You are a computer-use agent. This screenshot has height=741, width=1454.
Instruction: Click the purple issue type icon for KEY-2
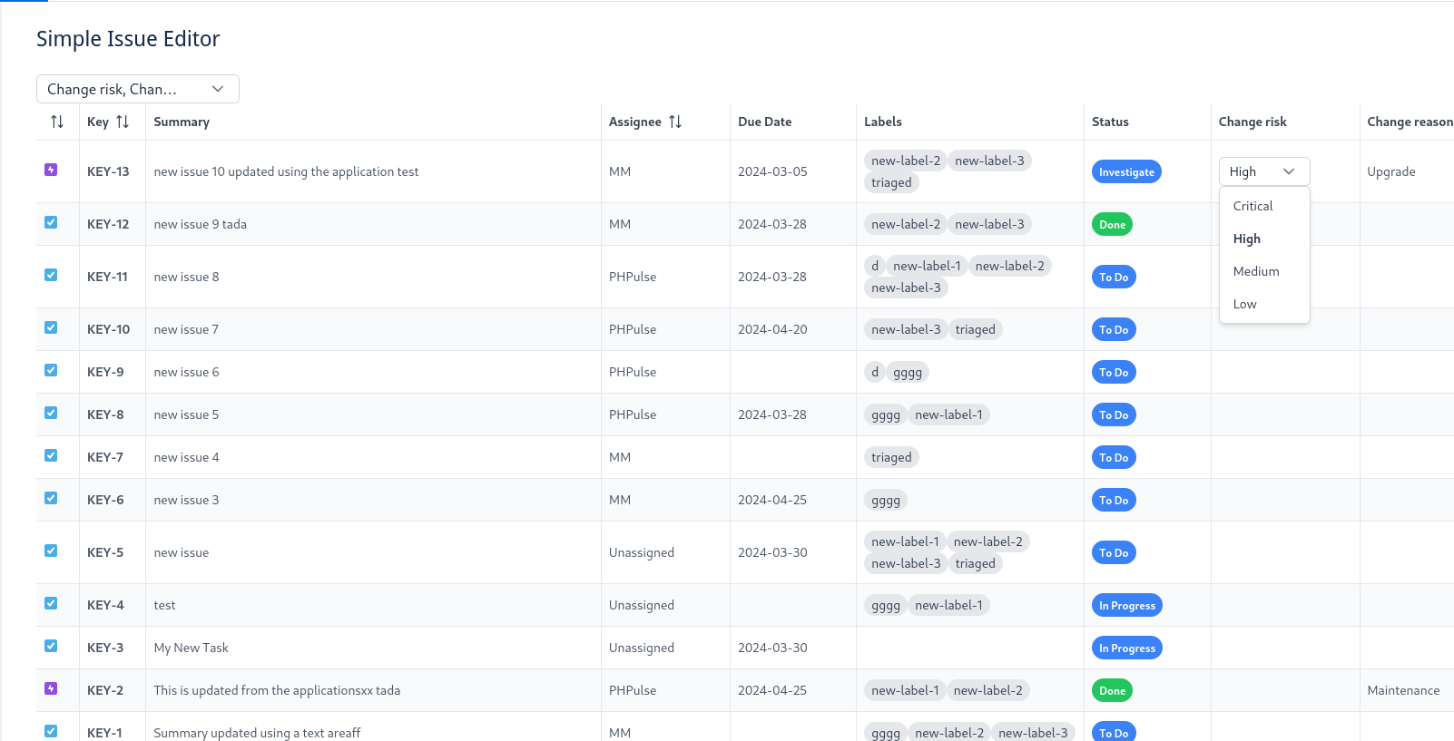pyautogui.click(x=51, y=688)
